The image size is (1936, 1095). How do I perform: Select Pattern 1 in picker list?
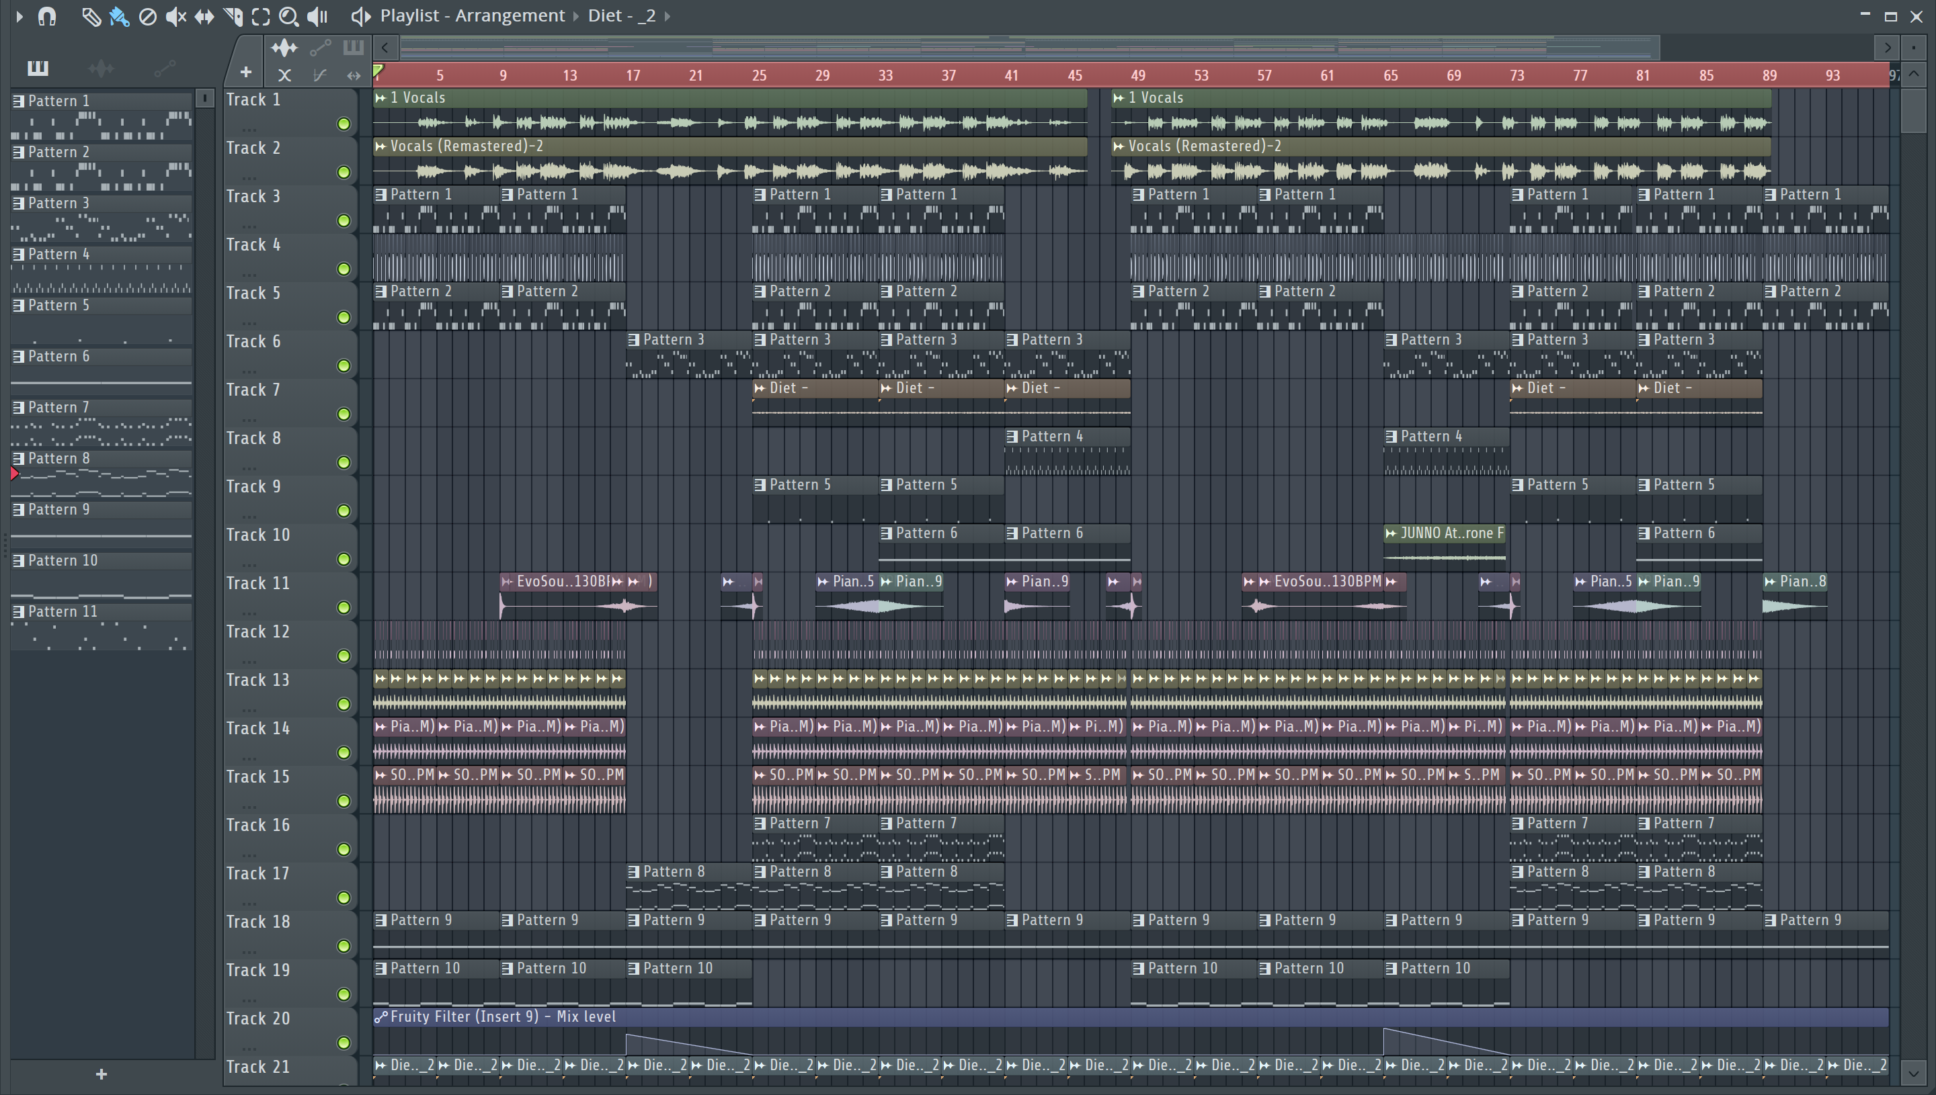[x=102, y=101]
